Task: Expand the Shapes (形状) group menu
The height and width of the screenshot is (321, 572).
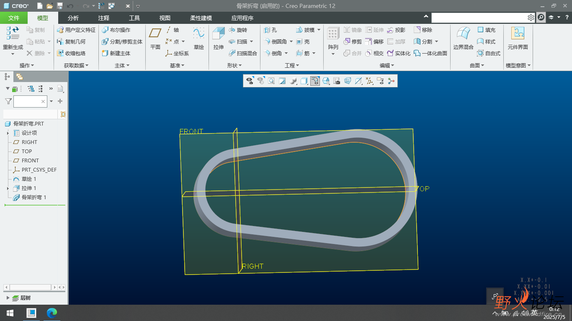Action: 234,65
